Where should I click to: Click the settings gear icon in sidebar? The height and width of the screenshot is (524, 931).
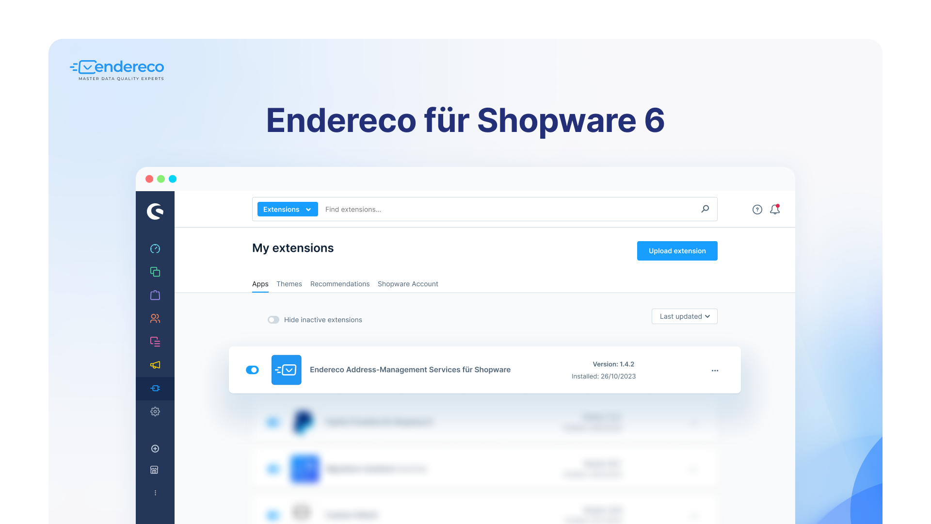click(x=155, y=411)
